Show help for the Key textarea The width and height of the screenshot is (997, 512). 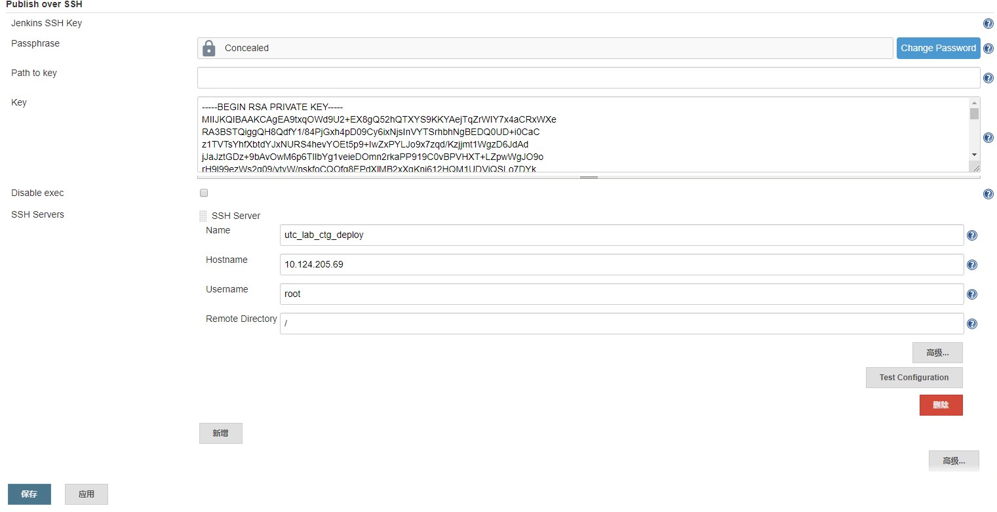pos(988,138)
